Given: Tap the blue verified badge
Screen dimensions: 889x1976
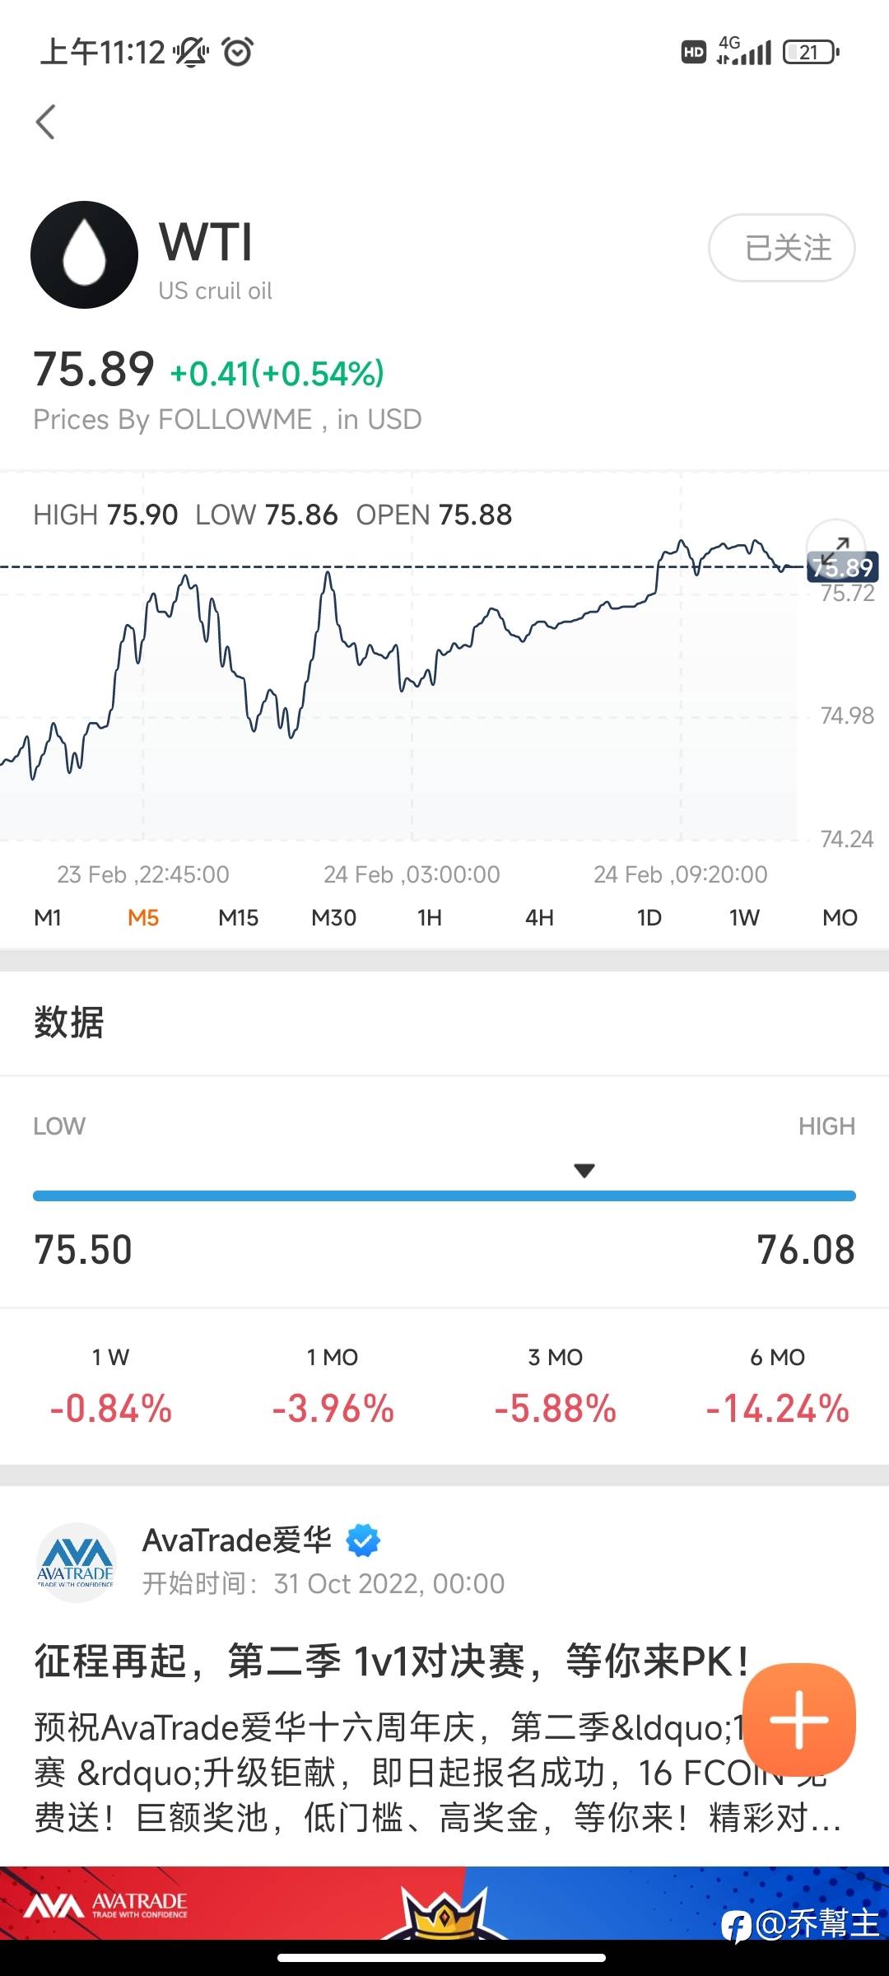Looking at the screenshot, I should pyautogui.click(x=363, y=1540).
